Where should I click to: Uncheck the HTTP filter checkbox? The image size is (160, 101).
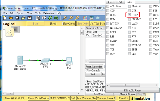tap(129, 15)
